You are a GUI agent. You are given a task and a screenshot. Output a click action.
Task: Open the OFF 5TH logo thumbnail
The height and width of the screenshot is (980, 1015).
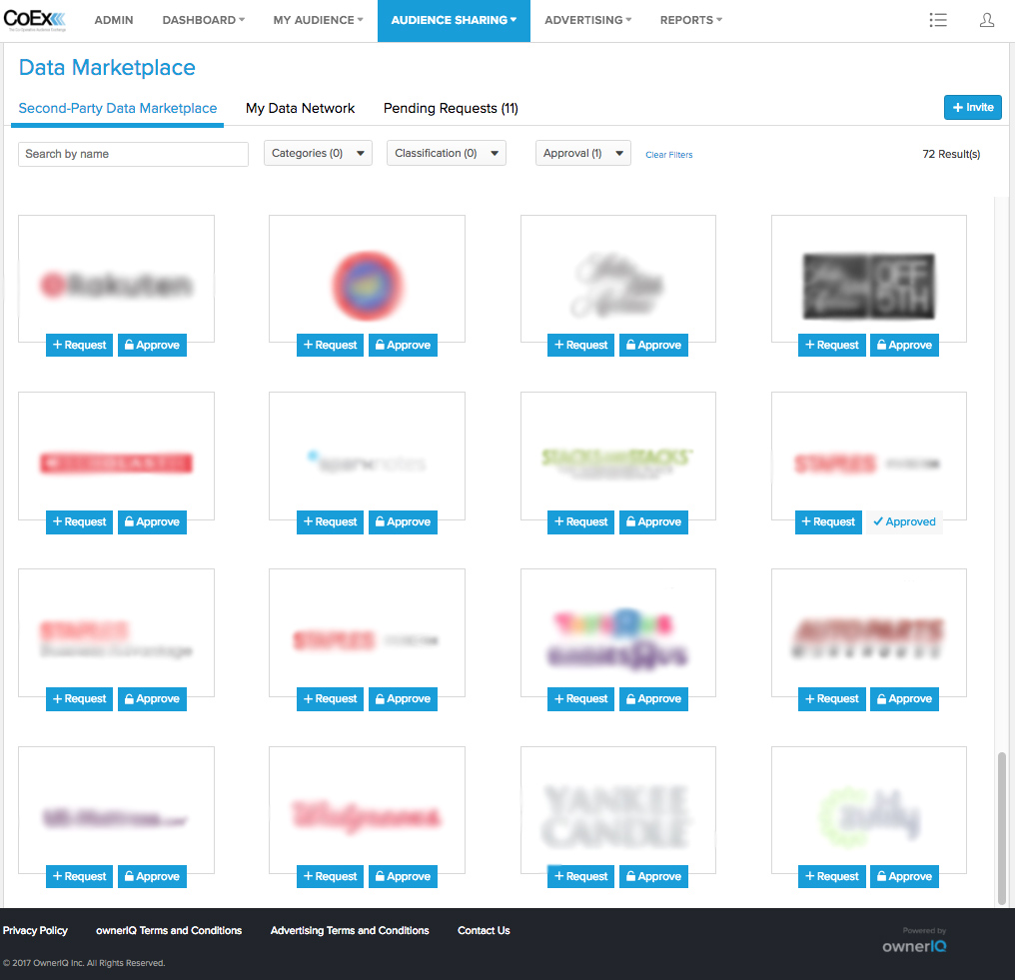coord(869,286)
